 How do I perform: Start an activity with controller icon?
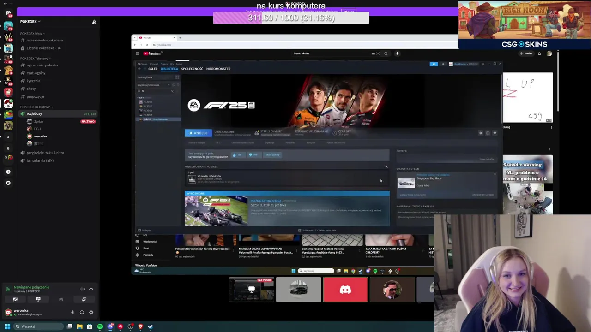pos(61,299)
